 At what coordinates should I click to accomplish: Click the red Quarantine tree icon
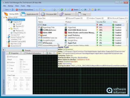point(9,46)
